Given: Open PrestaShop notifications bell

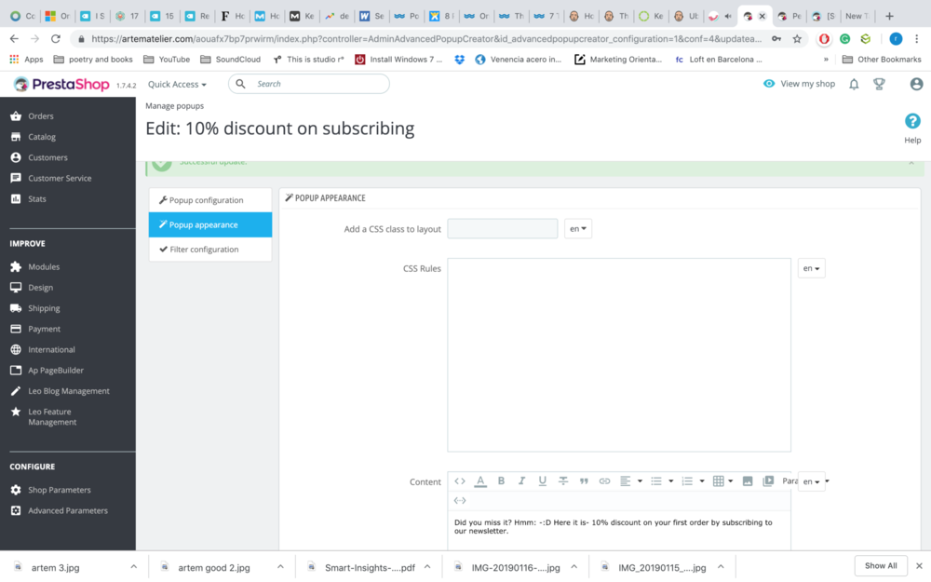Looking at the screenshot, I should click(853, 83).
